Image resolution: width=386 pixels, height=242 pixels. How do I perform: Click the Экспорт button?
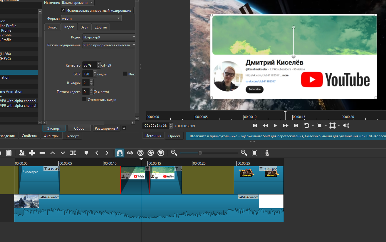click(54, 128)
